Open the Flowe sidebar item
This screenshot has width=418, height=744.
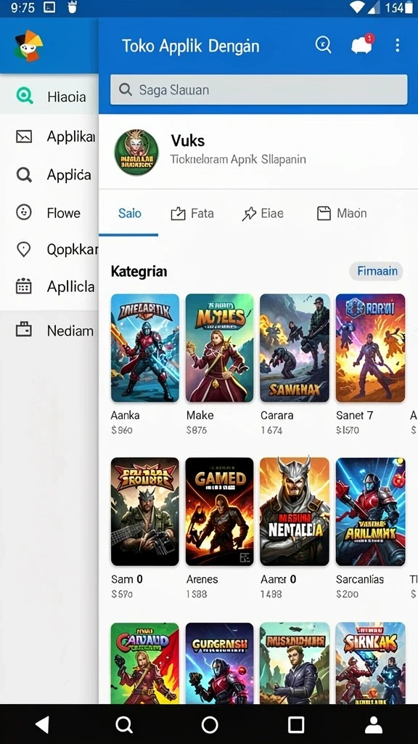pyautogui.click(x=49, y=213)
